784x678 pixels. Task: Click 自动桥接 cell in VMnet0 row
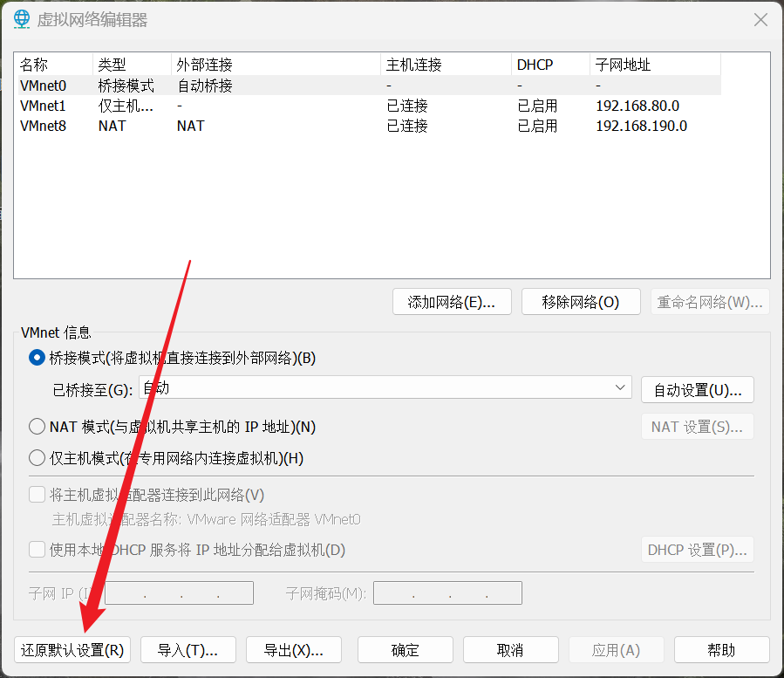[205, 86]
